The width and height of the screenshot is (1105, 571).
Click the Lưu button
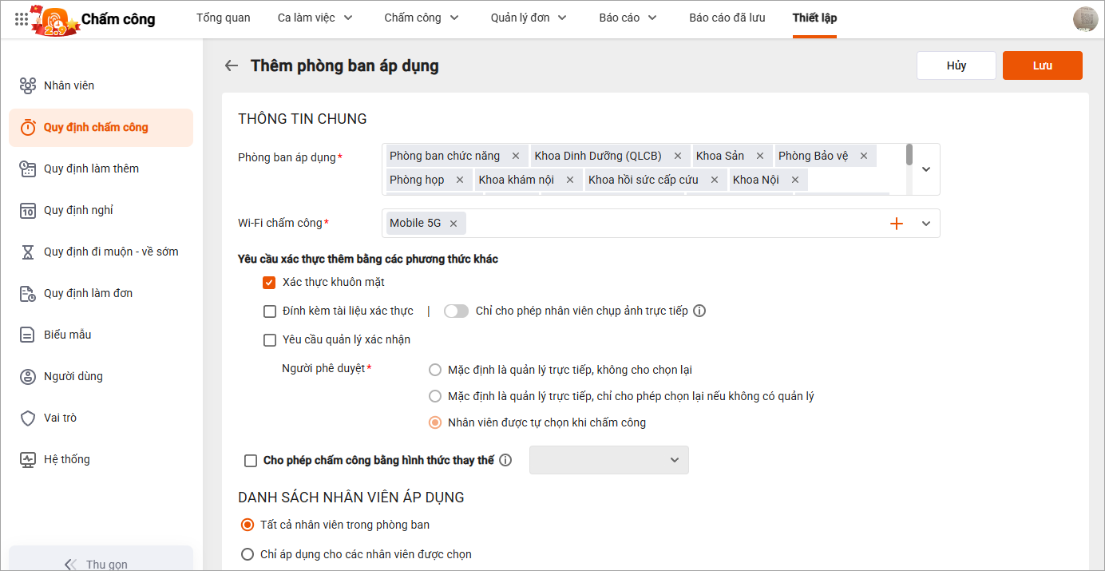point(1043,65)
